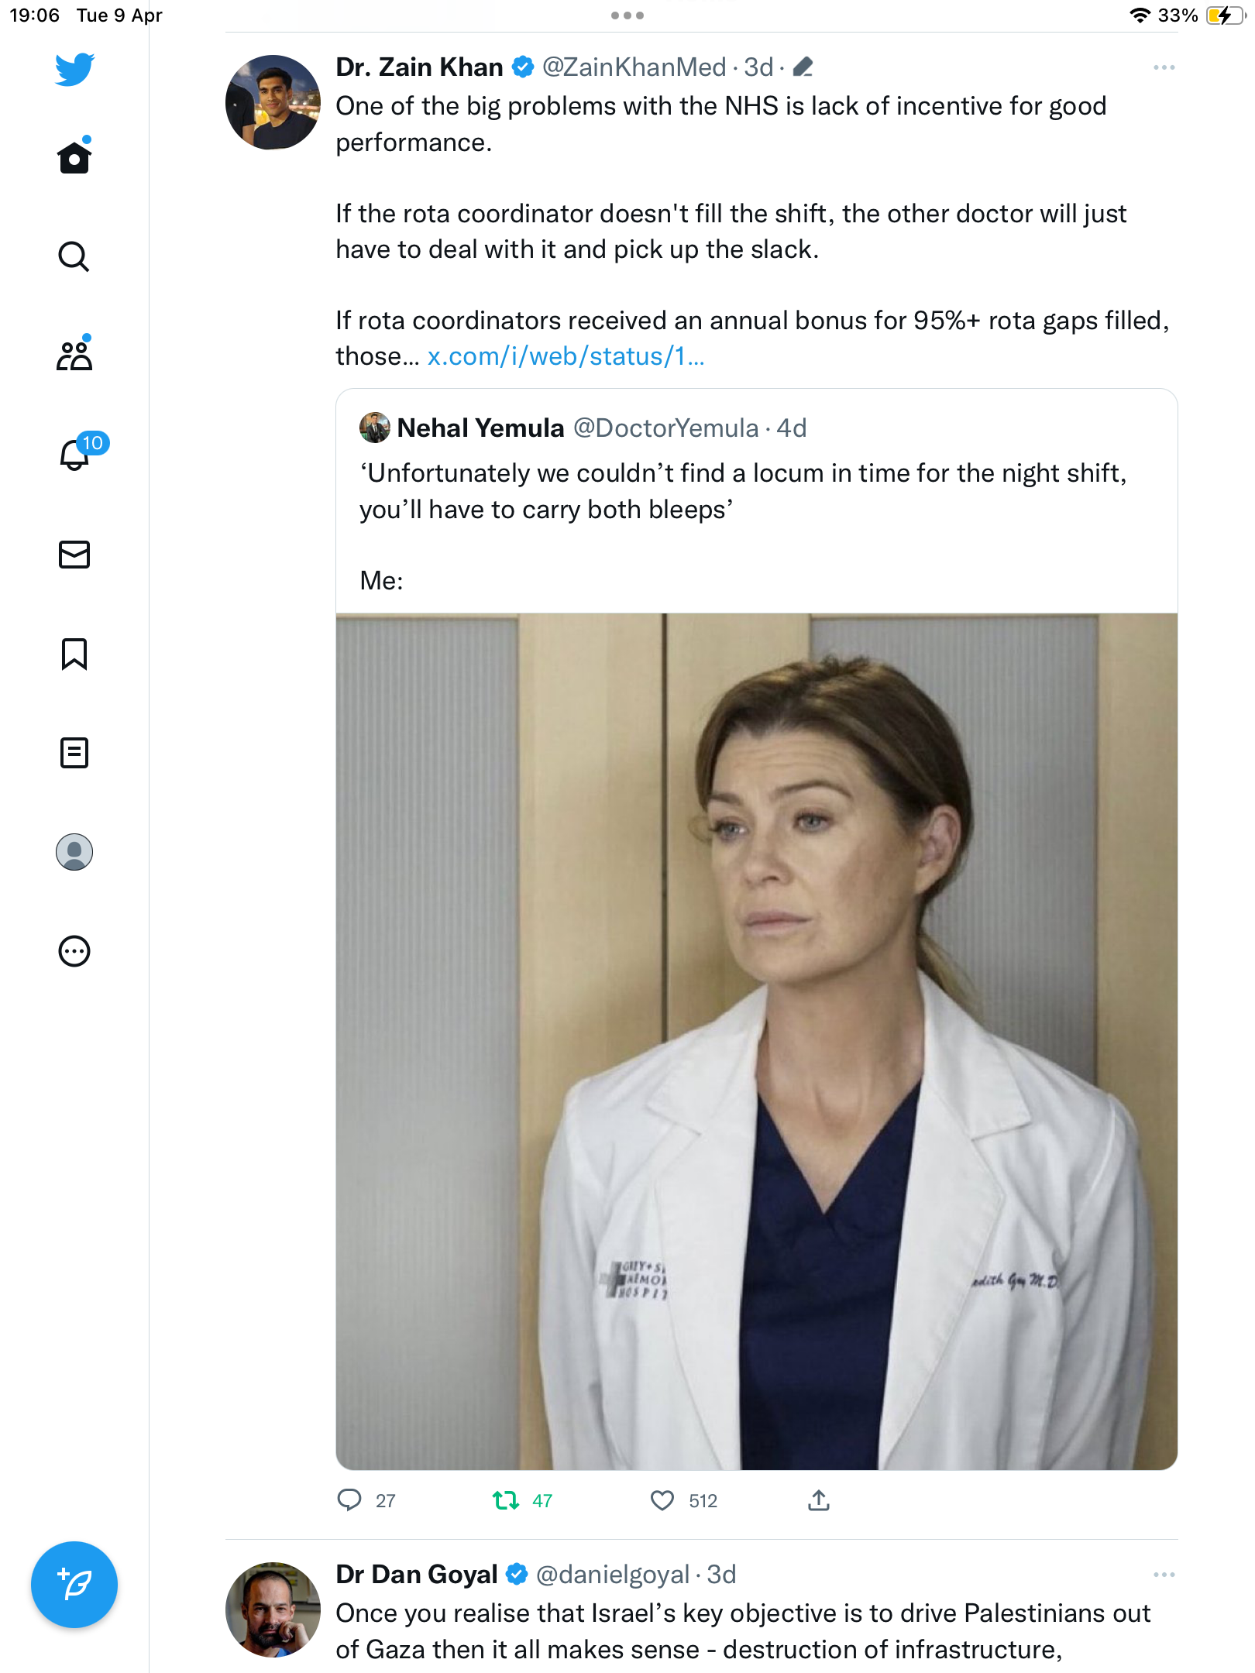Open @DoctorYemula quoted tweet handle
1255x1673 pixels.
pyautogui.click(x=665, y=428)
